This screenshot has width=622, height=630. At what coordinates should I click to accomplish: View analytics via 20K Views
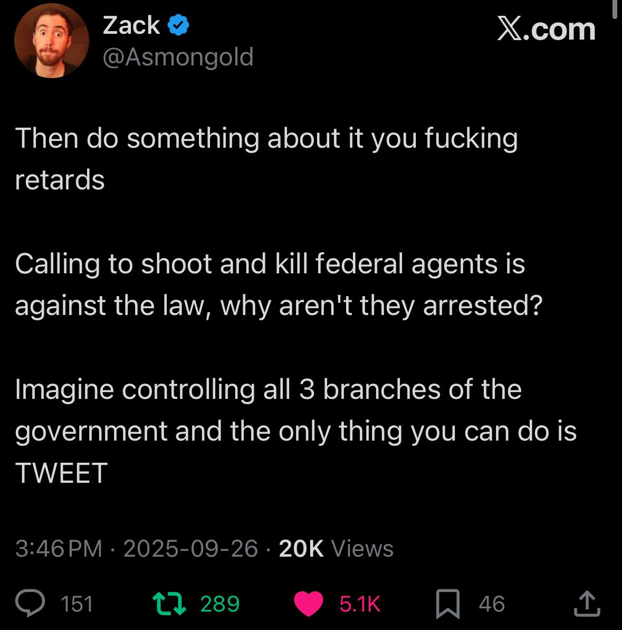pos(336,548)
